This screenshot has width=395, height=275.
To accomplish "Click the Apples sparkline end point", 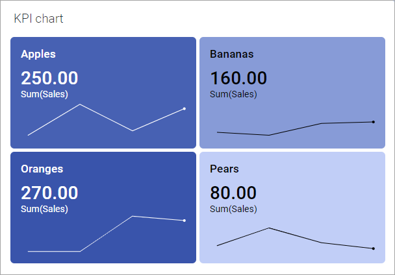I will click(185, 108).
